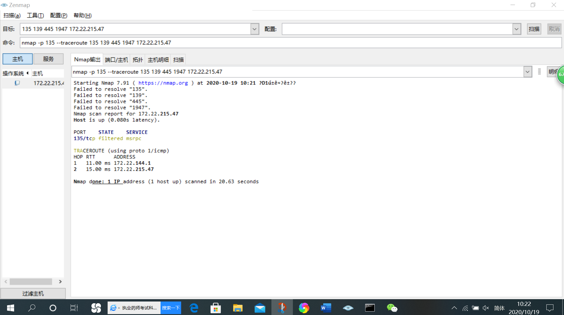Open the 工具 (Tools) menu
Viewport: 564px width, 315px height.
[35, 16]
